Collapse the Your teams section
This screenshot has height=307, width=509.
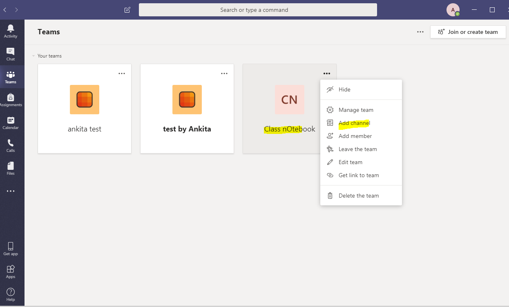33,56
